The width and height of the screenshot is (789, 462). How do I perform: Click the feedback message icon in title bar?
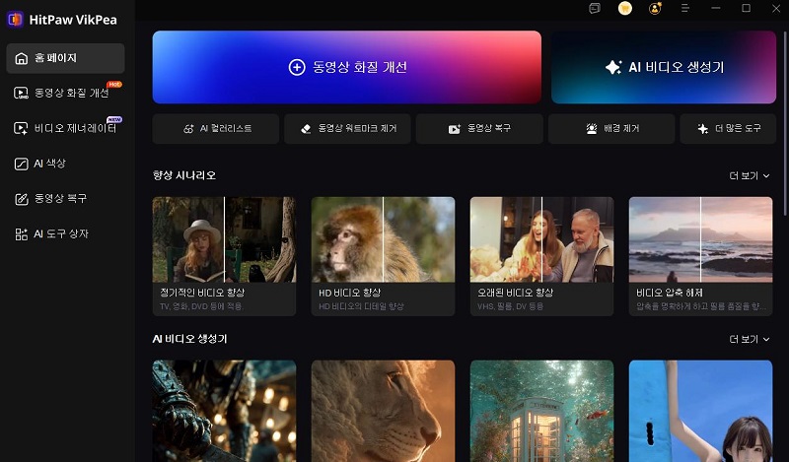click(595, 9)
